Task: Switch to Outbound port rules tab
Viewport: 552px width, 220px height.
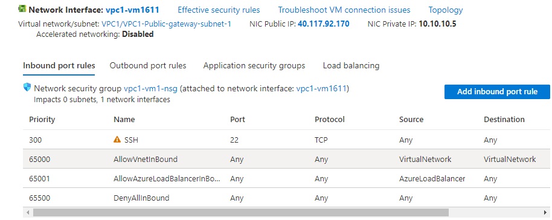Action: pyautogui.click(x=148, y=65)
